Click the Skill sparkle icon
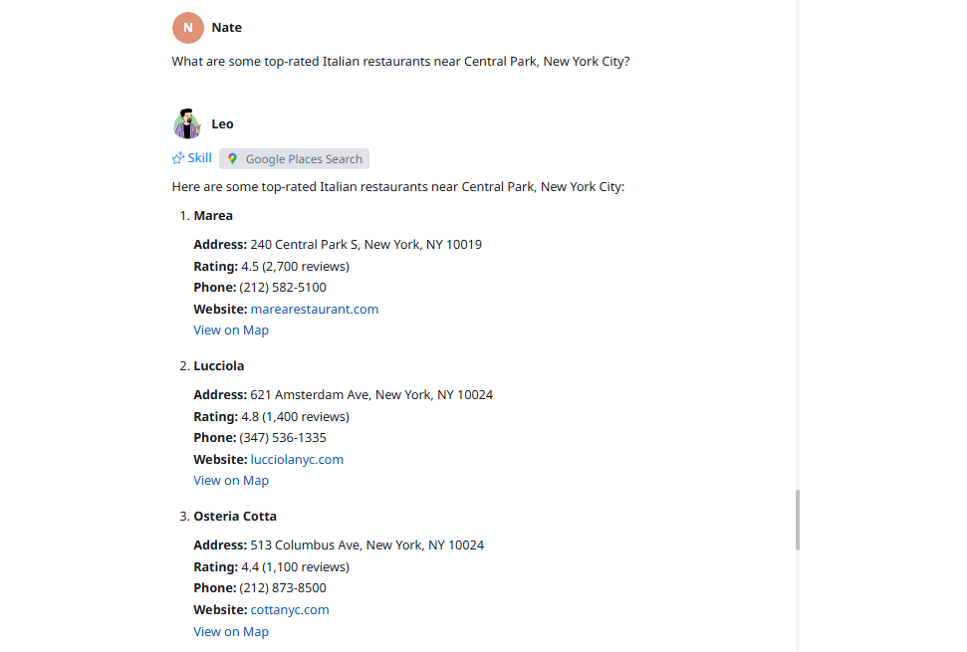The width and height of the screenshot is (967, 652). (178, 158)
